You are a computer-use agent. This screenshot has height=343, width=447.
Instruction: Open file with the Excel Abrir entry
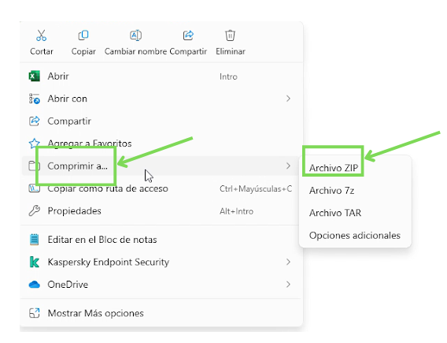(161, 76)
